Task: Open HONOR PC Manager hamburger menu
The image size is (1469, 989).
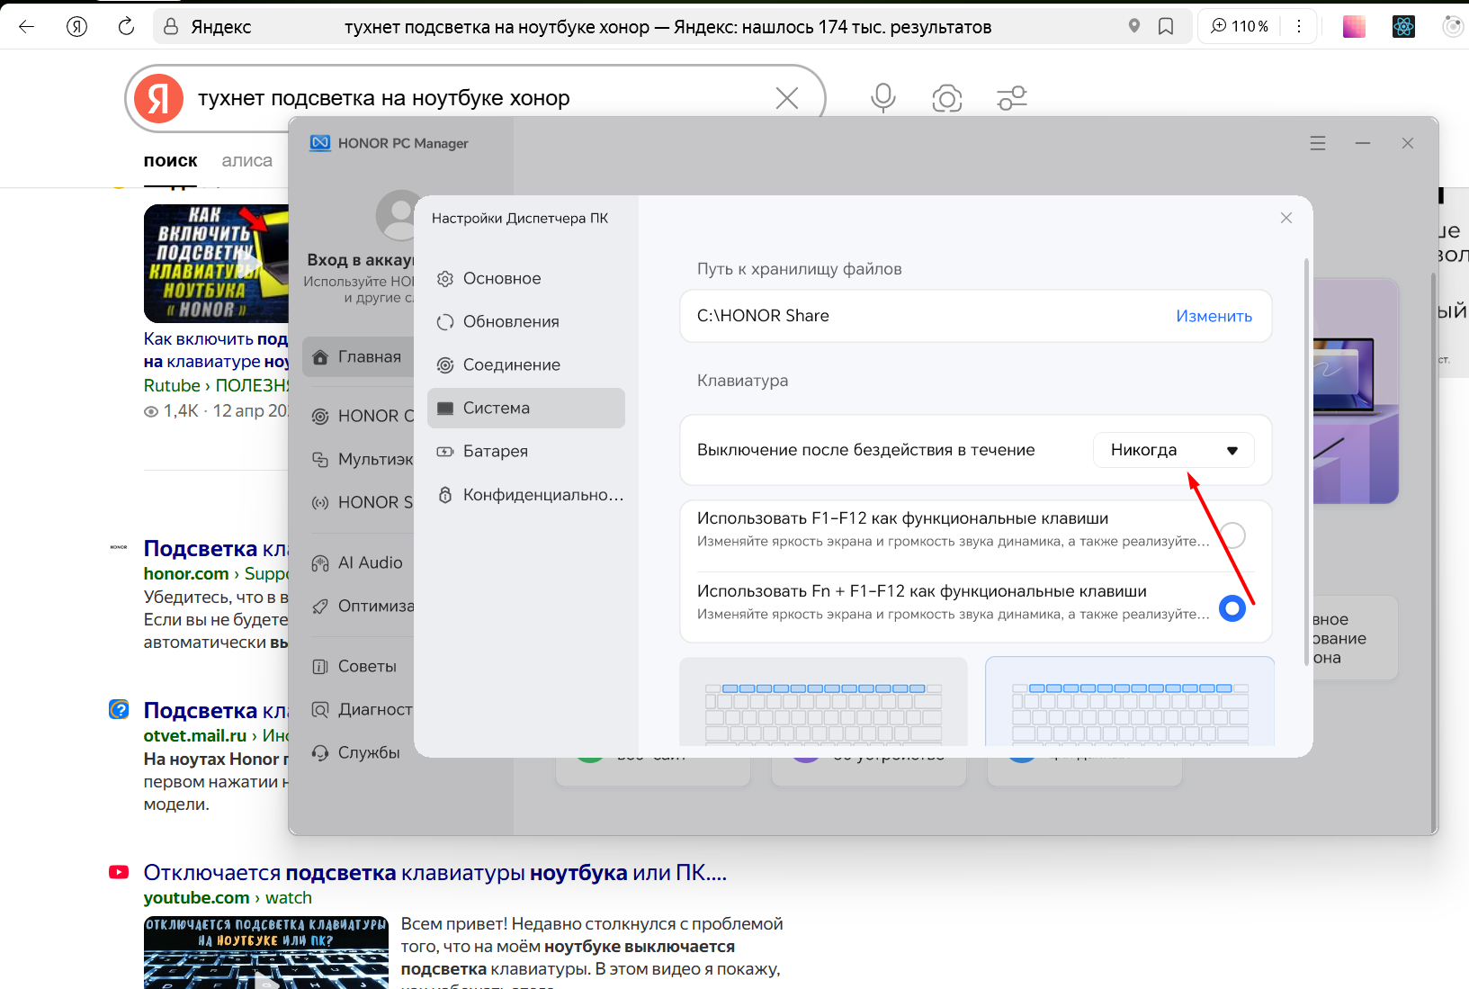Action: pyautogui.click(x=1318, y=143)
